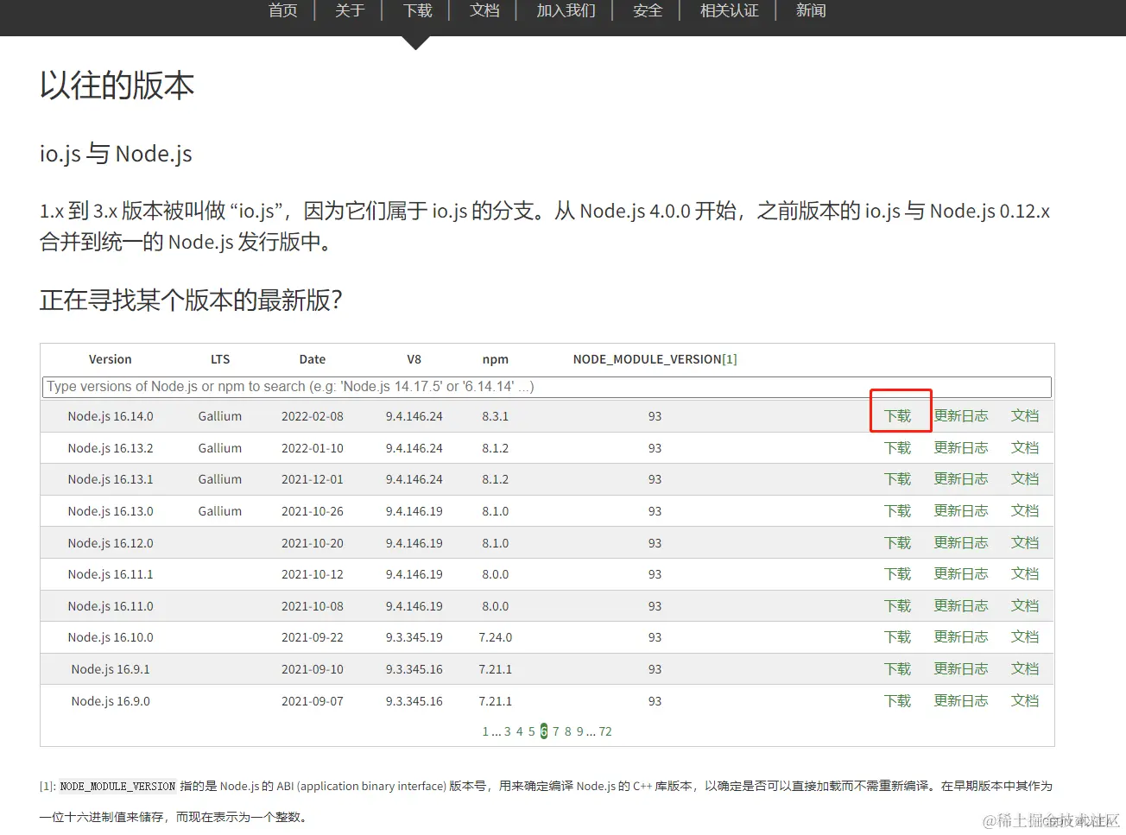This screenshot has width=1126, height=835.
Task: Select Gallium cell in Node.js 16.13.0 row
Action: [x=220, y=511]
